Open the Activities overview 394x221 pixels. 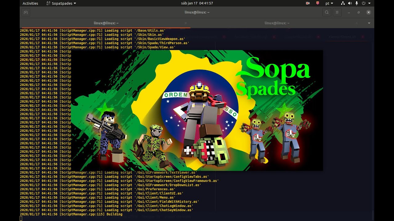pyautogui.click(x=30, y=3)
